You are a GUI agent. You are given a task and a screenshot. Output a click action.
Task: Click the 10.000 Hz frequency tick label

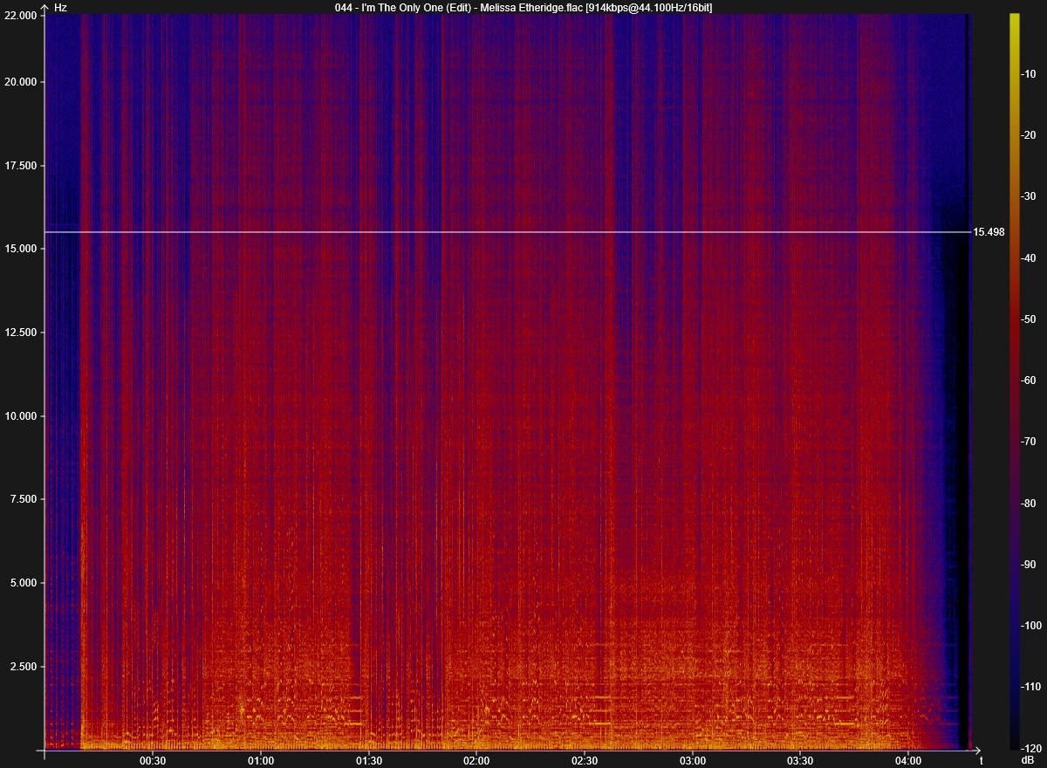tap(23, 416)
